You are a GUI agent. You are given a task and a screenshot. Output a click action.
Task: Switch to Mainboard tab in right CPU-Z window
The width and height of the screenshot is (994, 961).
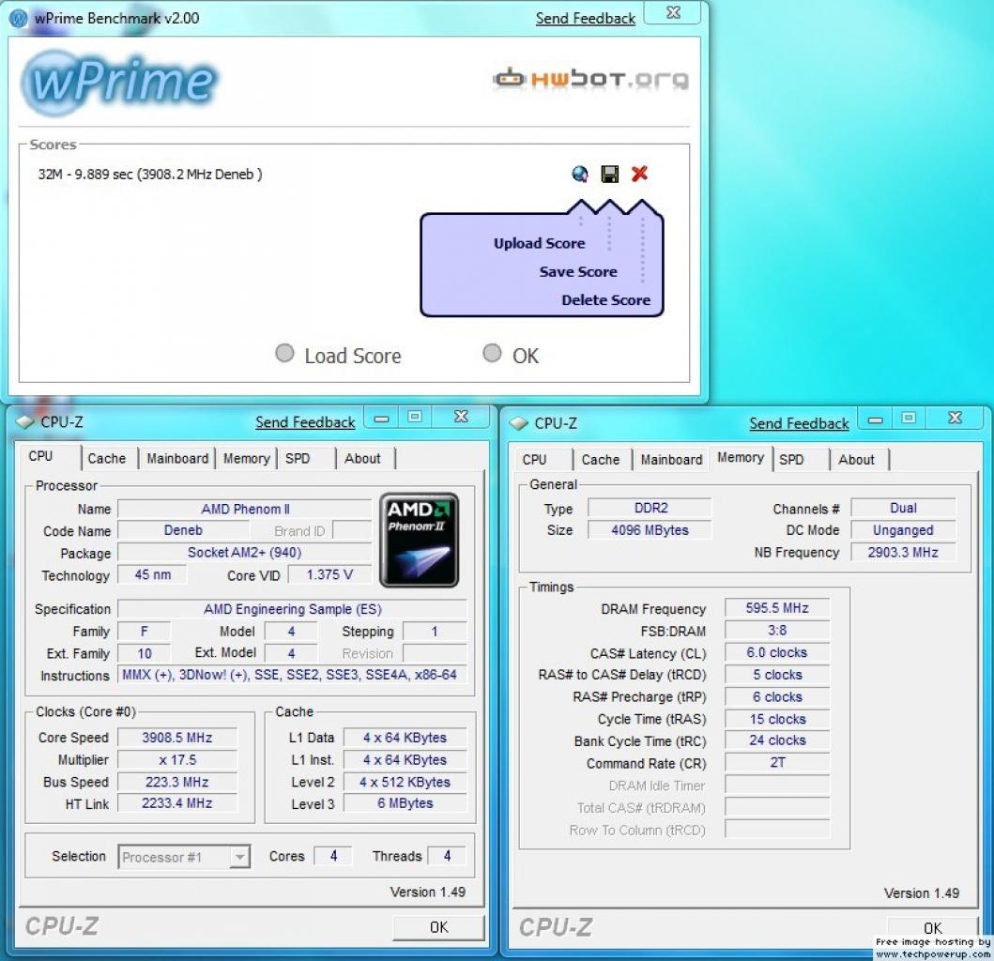(x=671, y=460)
